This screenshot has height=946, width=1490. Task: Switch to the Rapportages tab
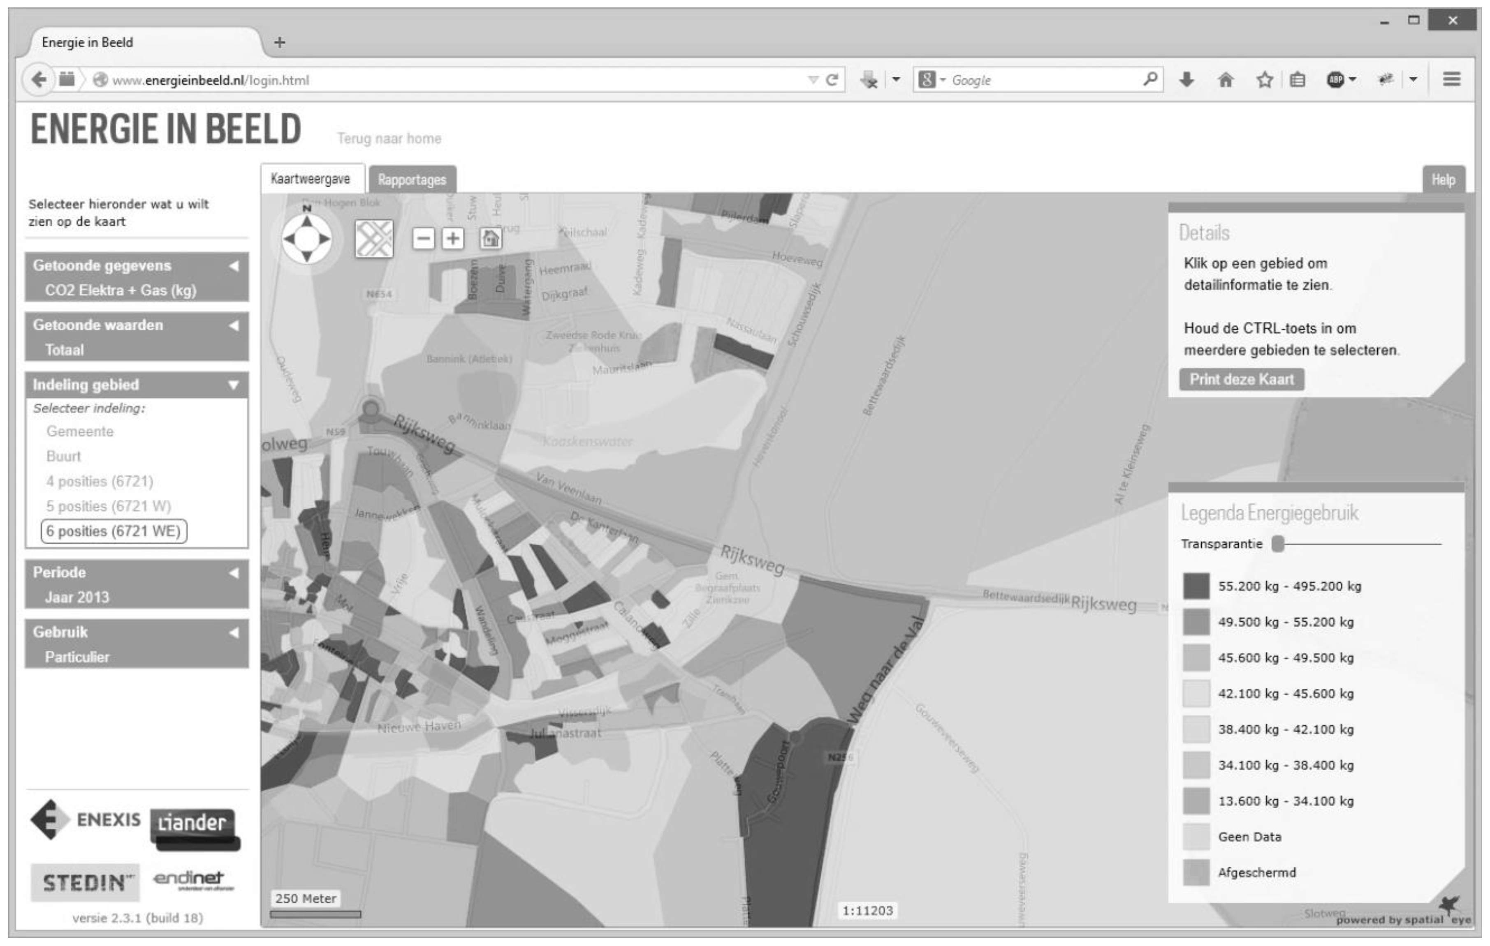[x=412, y=180]
